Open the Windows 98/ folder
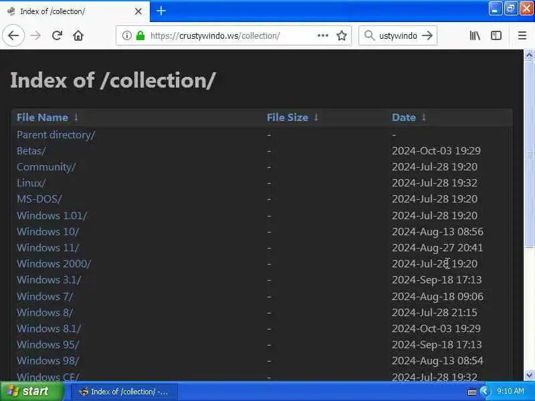Image resolution: width=535 pixels, height=401 pixels. point(47,360)
